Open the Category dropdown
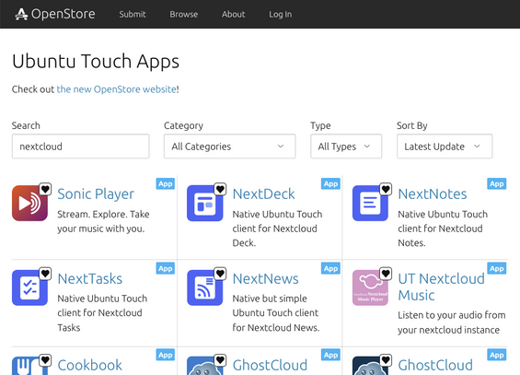This screenshot has height=375, width=520. (x=229, y=146)
